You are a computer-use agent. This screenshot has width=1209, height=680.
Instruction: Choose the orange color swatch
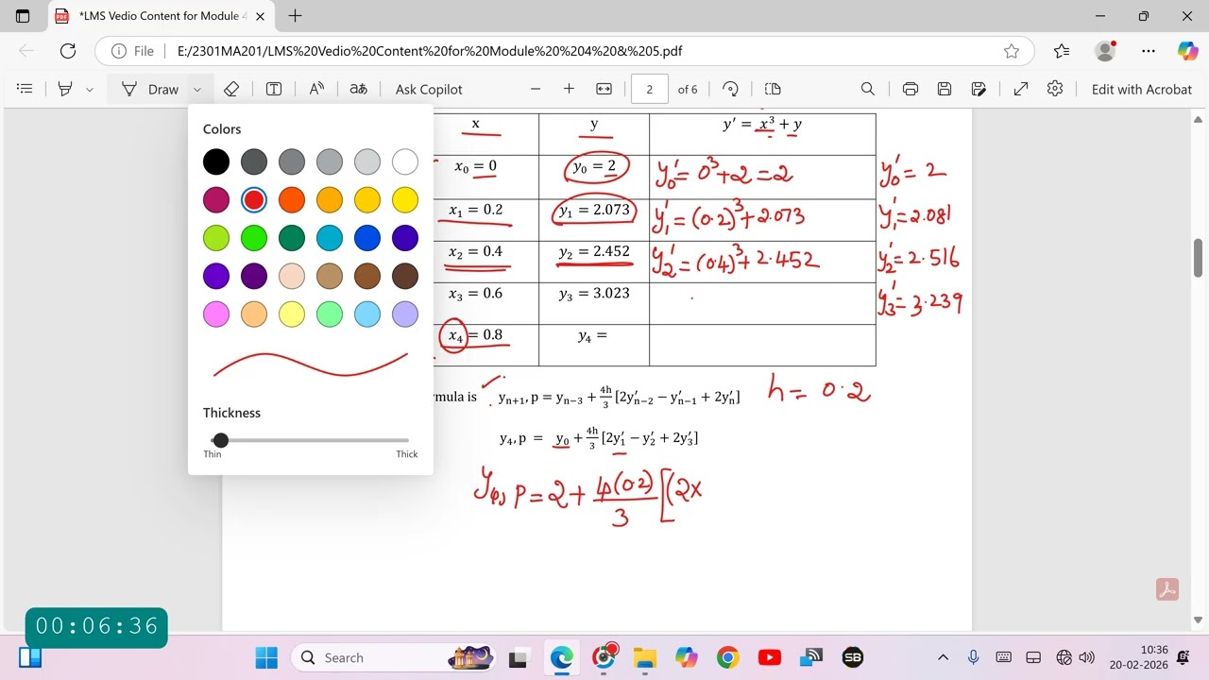point(292,199)
